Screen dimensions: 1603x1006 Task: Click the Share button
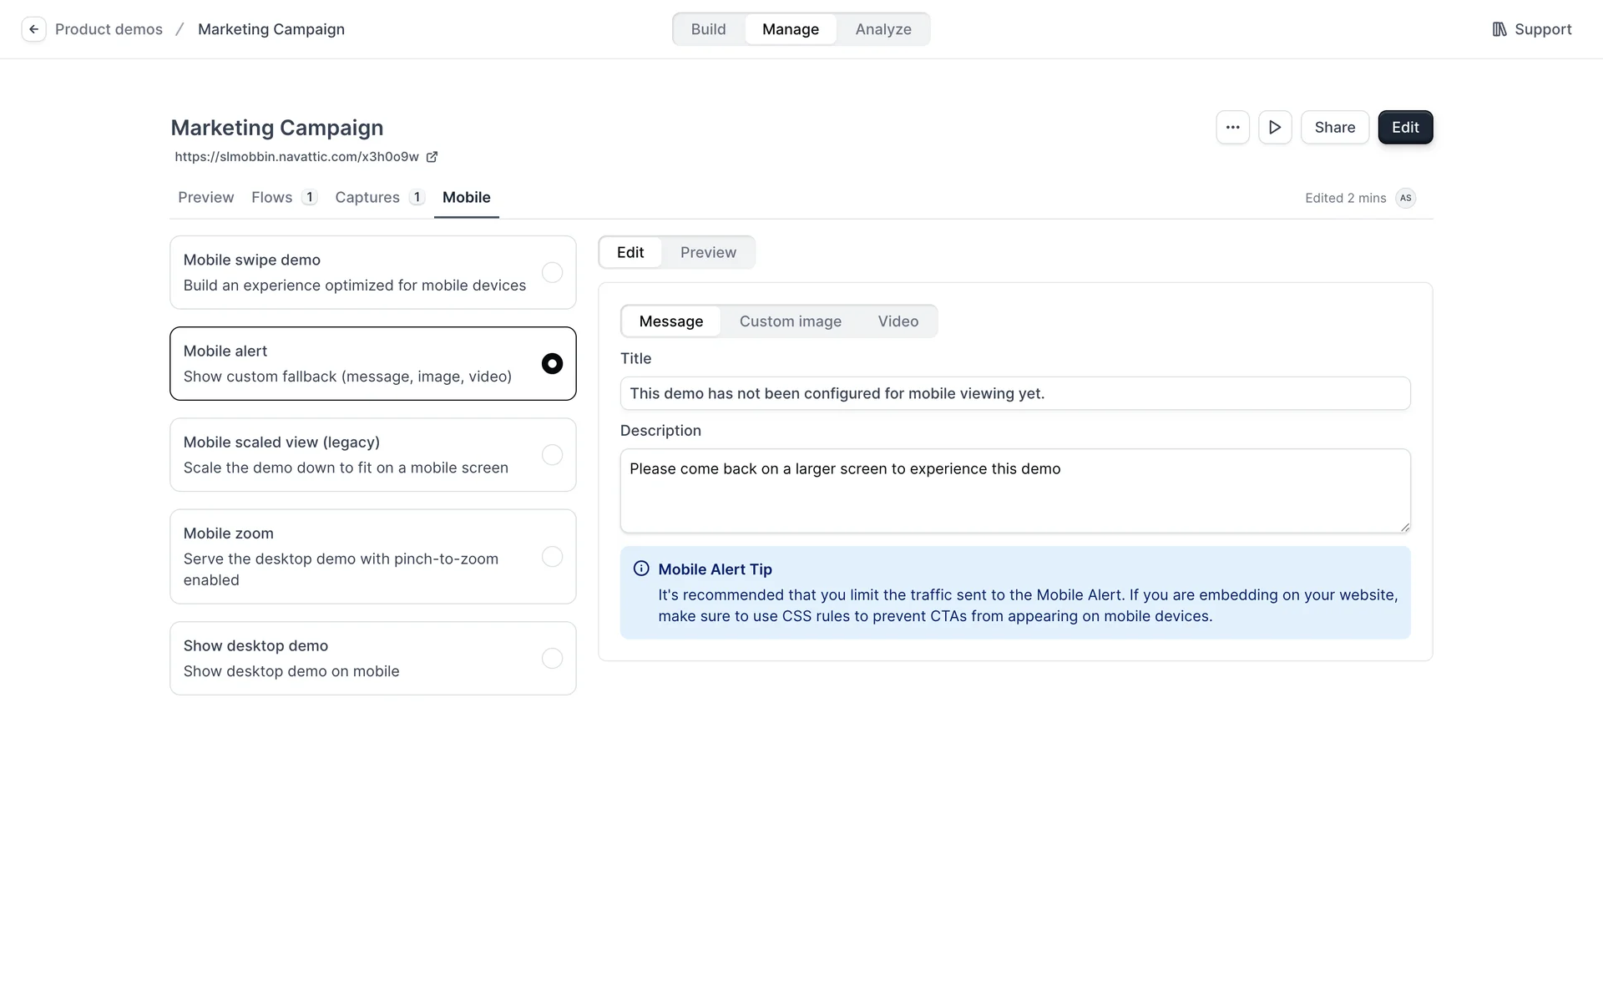click(1334, 128)
